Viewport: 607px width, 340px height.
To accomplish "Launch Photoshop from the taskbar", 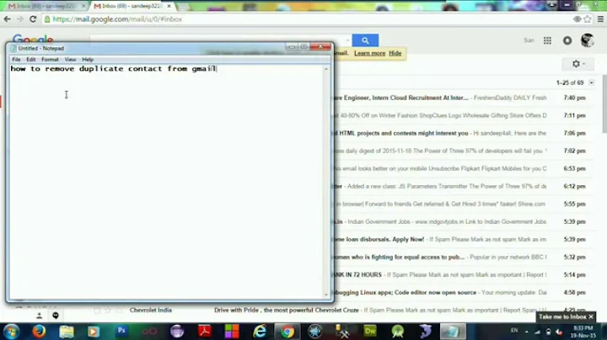I will [121, 331].
